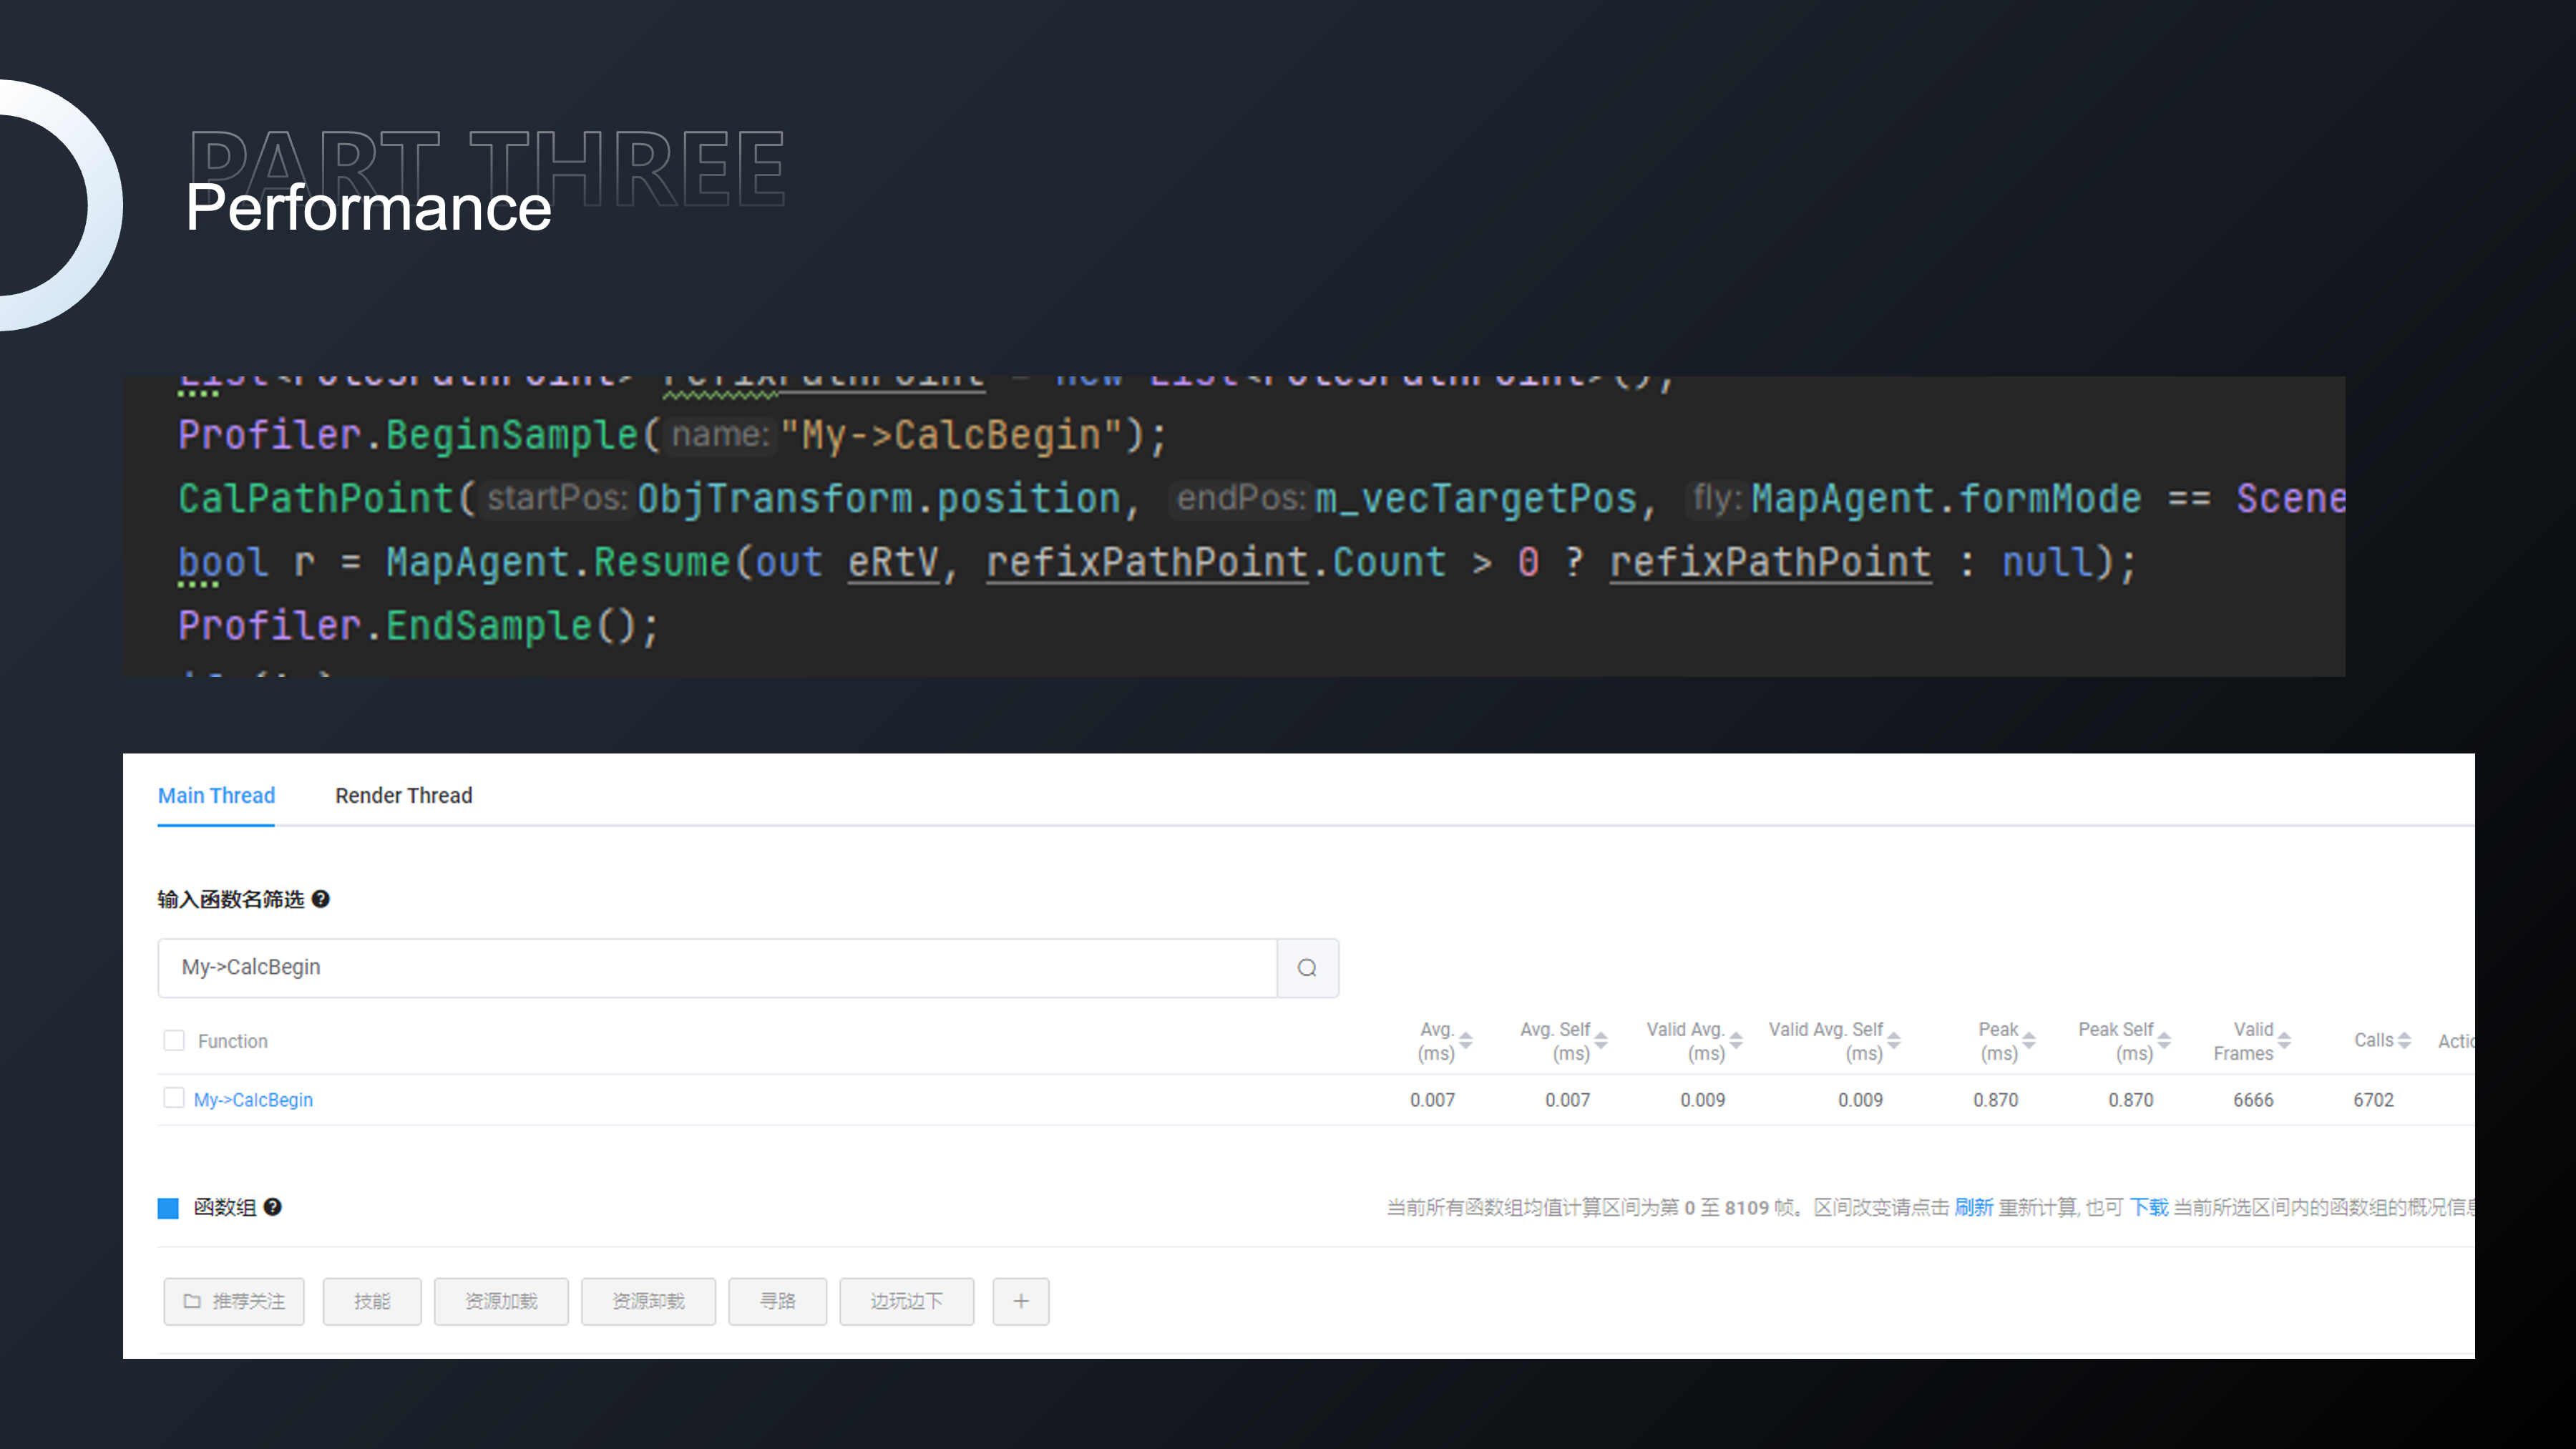Toggle the blue 函数组 checkbox
The image size is (2576, 1449).
coord(168,1208)
